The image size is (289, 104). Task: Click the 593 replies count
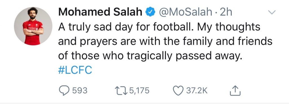(x=80, y=91)
